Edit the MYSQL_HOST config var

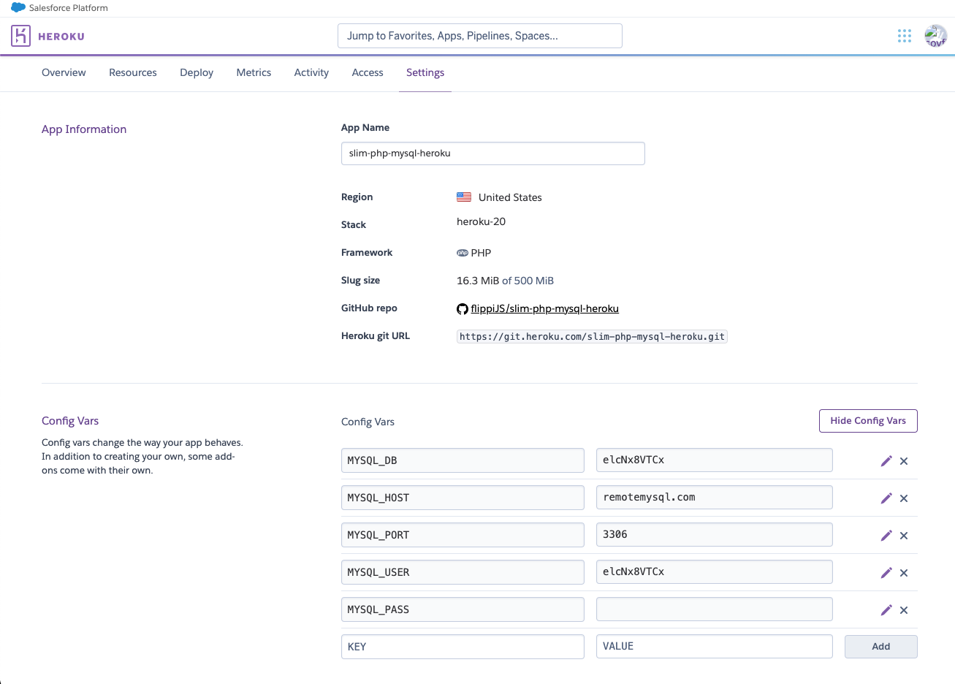point(886,498)
